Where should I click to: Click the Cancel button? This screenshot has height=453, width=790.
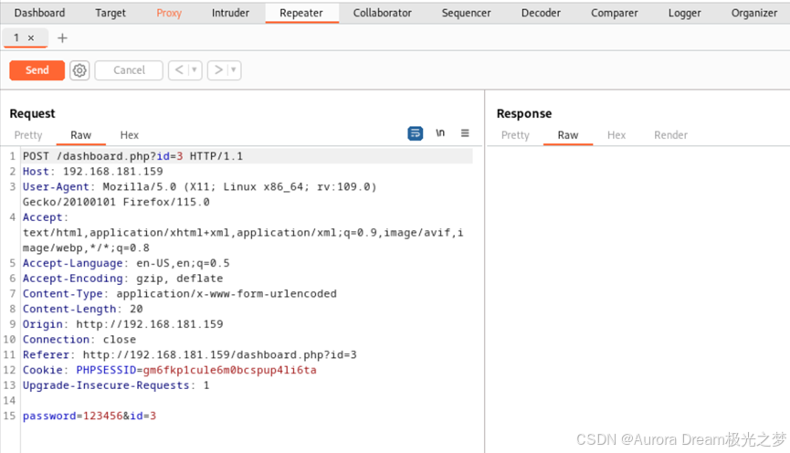click(x=129, y=70)
